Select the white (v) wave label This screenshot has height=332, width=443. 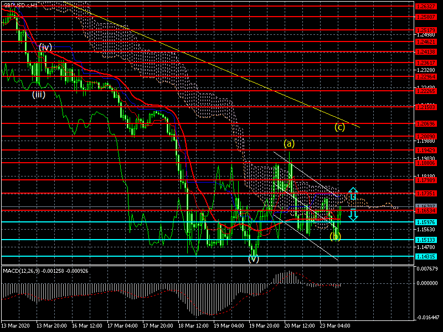[x=254, y=258]
